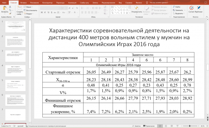Click the Cut scissors icon
209x128 pixels.
[10, 7]
